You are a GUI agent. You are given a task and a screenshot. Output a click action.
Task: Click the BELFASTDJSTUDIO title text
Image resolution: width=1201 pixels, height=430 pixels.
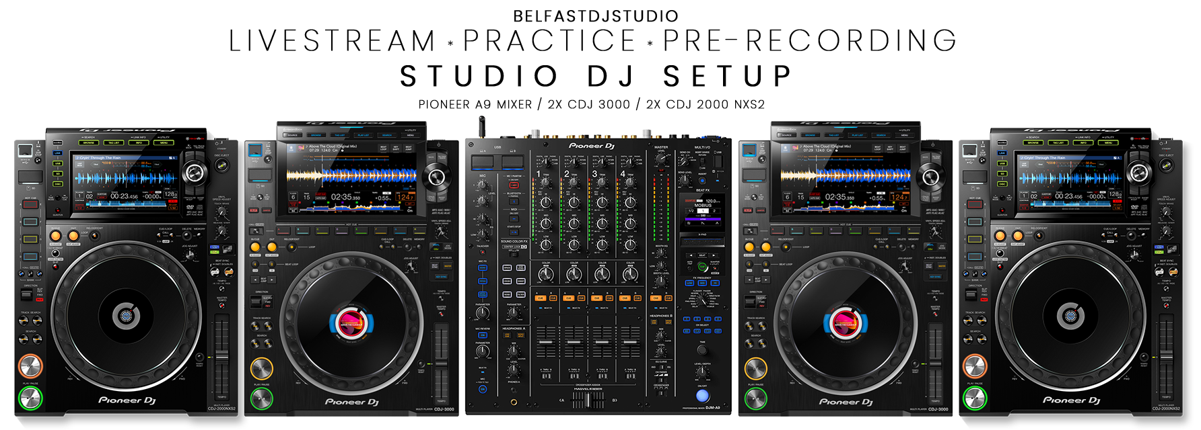click(x=596, y=15)
